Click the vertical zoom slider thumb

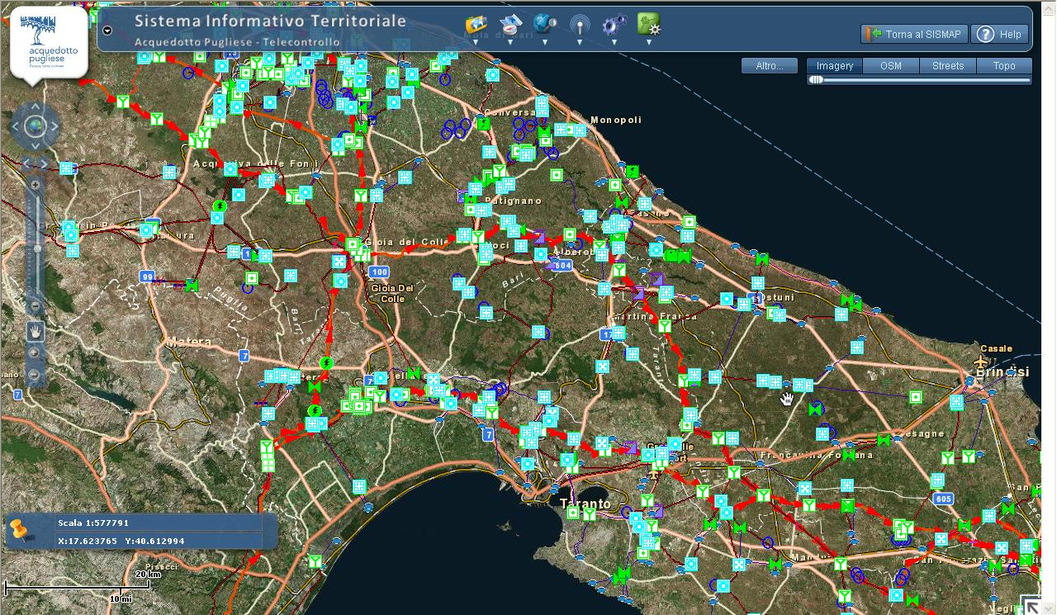(36, 248)
